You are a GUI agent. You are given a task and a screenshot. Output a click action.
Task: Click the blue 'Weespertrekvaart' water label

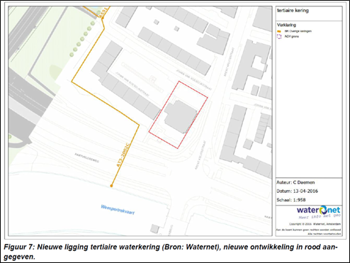[118, 210]
